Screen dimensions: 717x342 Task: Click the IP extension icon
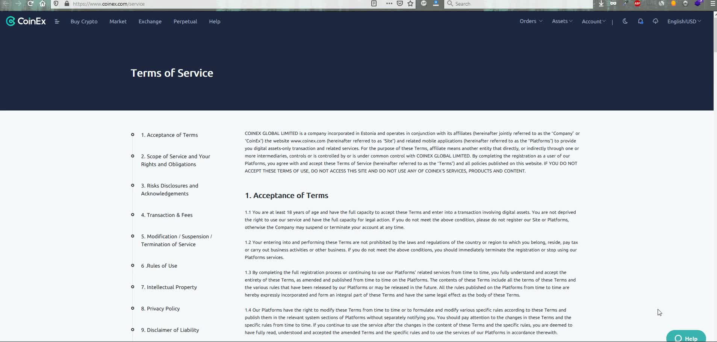point(424,3)
